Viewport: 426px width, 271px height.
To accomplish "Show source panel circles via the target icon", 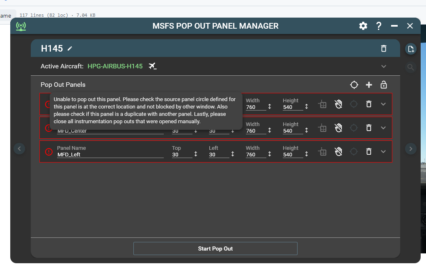I will tap(354, 85).
